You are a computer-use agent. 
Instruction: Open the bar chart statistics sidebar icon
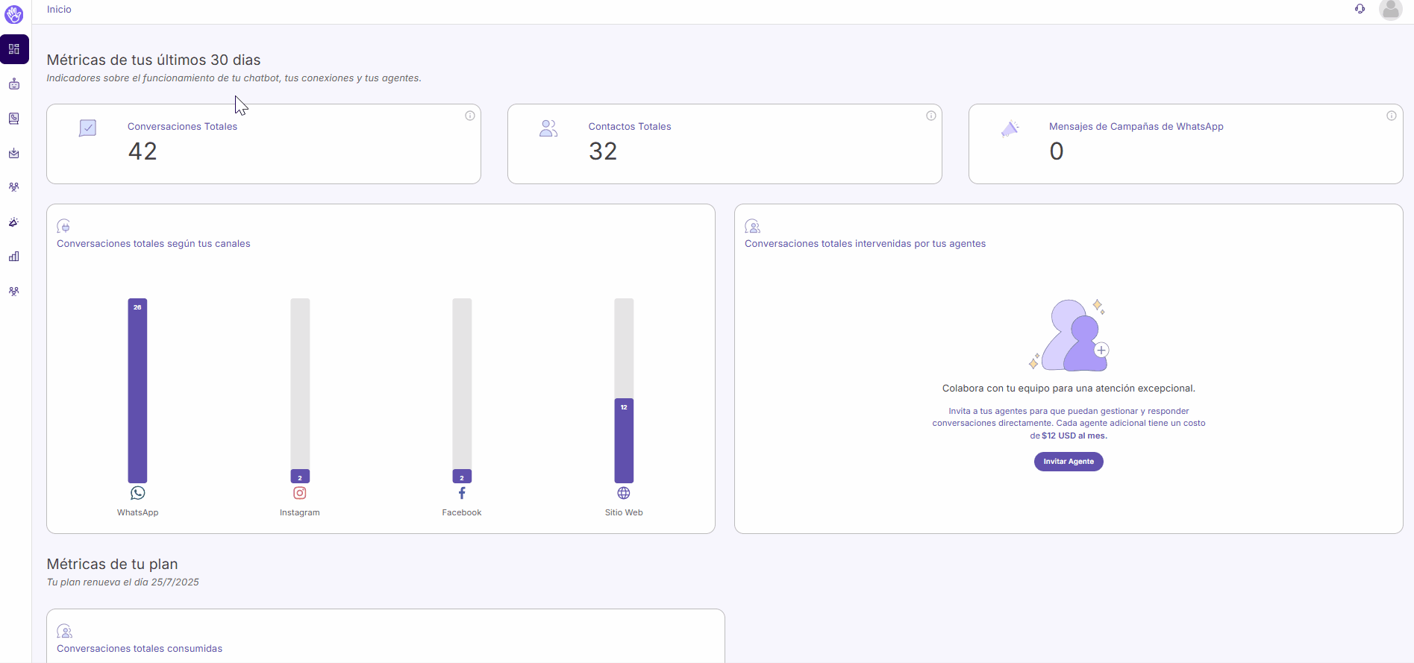(x=14, y=257)
